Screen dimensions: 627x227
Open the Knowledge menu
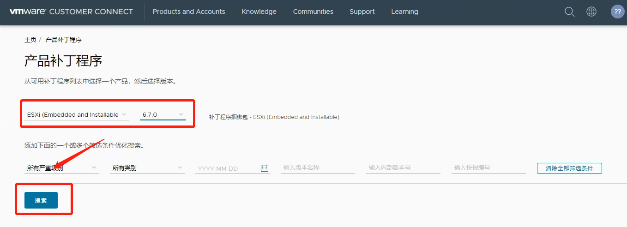click(x=259, y=12)
